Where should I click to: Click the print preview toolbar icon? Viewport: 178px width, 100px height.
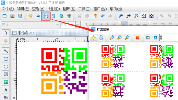pos(46,16)
